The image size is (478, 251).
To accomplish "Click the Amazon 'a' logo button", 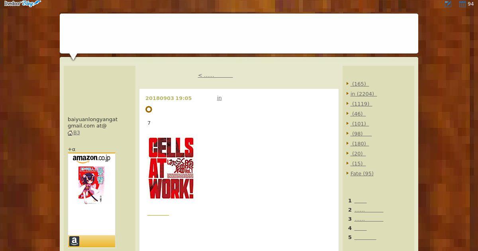I will 74,241.
